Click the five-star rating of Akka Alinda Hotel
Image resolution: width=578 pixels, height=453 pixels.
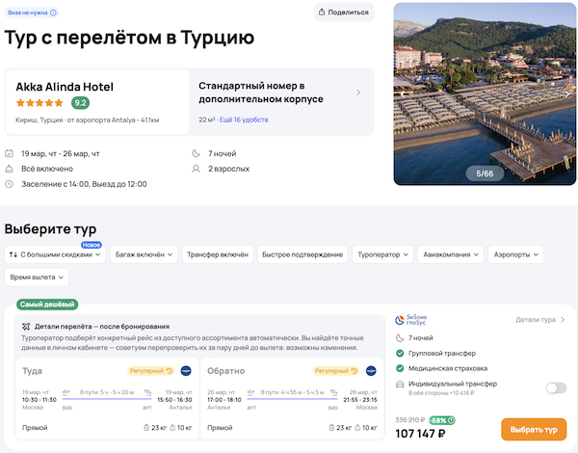[x=40, y=103]
